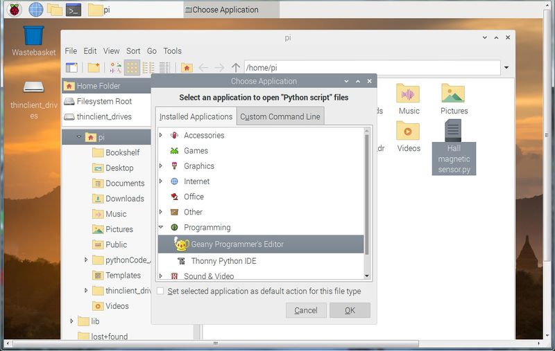The height and width of the screenshot is (351, 555).
Task: Select the Hall magnetic sensor.py file
Action: click(x=454, y=147)
